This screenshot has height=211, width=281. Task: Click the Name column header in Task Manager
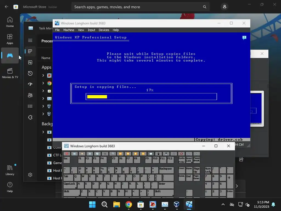[x=46, y=58]
